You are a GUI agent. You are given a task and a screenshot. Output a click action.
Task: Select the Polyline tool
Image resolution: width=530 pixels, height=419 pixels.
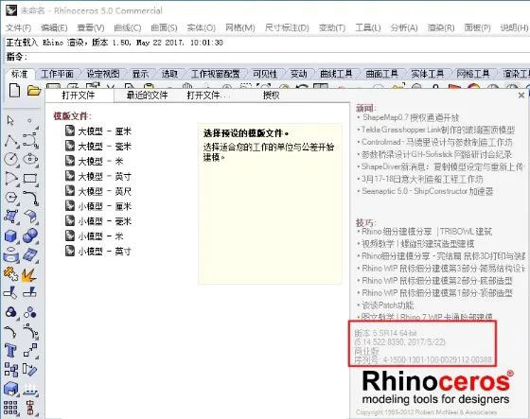[x=11, y=141]
